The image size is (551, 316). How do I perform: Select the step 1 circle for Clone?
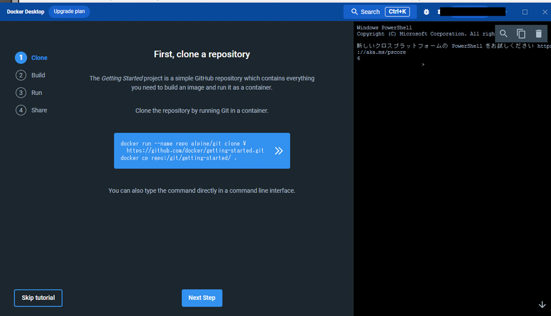point(21,58)
